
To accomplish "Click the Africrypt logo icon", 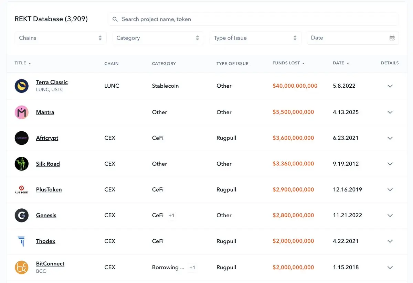I will (21, 138).
